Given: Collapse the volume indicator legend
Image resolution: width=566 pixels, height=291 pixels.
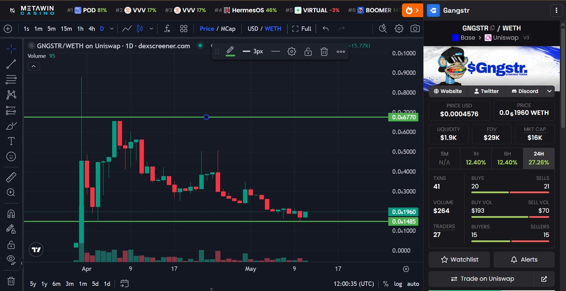Looking at the screenshot, I should pyautogui.click(x=33, y=66).
